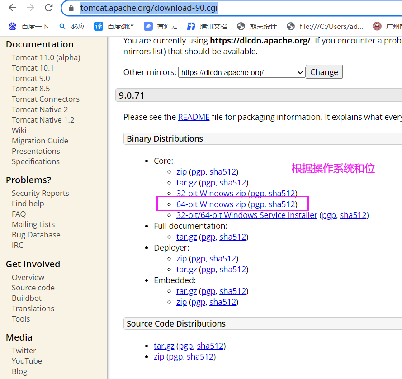Open pgp for Source Code tar.gz
Viewport: 402px width, 379px height.
[x=185, y=346]
